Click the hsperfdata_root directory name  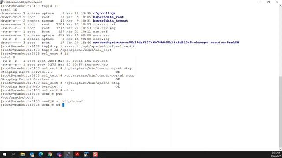(108, 17)
